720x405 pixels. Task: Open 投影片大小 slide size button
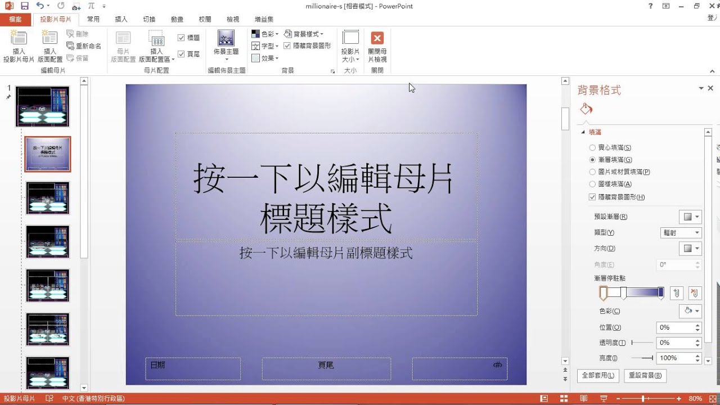[350, 47]
